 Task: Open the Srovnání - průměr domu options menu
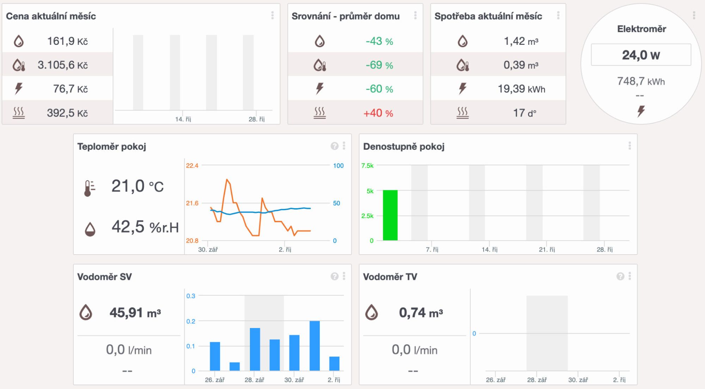tap(415, 15)
